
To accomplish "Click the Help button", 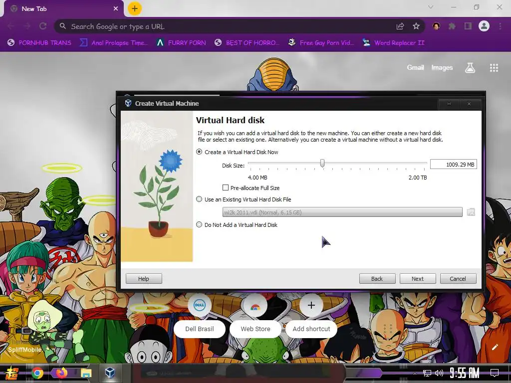I will (x=144, y=278).
